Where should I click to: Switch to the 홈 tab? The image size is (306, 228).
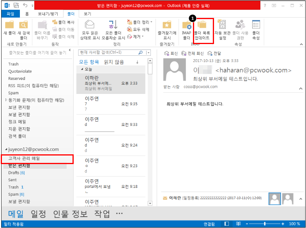pyautogui.click(x=27, y=14)
